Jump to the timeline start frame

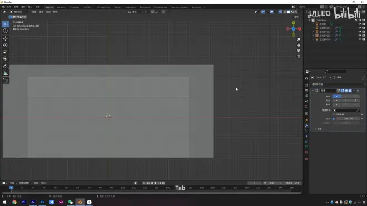pos(144,183)
